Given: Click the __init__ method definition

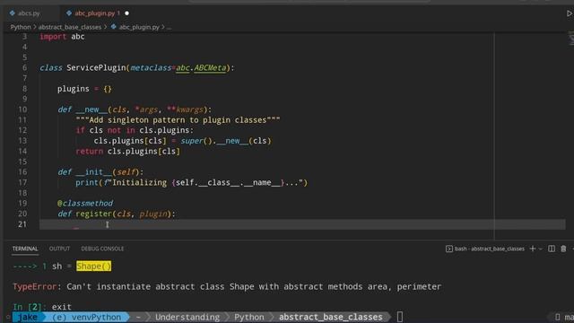Looking at the screenshot, I should [100, 171].
